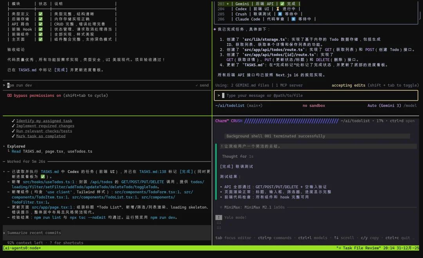The width and height of the screenshot is (423, 258).
Task: Open the 'Auto (Gemini 3)' model selector
Action: (x=385, y=105)
